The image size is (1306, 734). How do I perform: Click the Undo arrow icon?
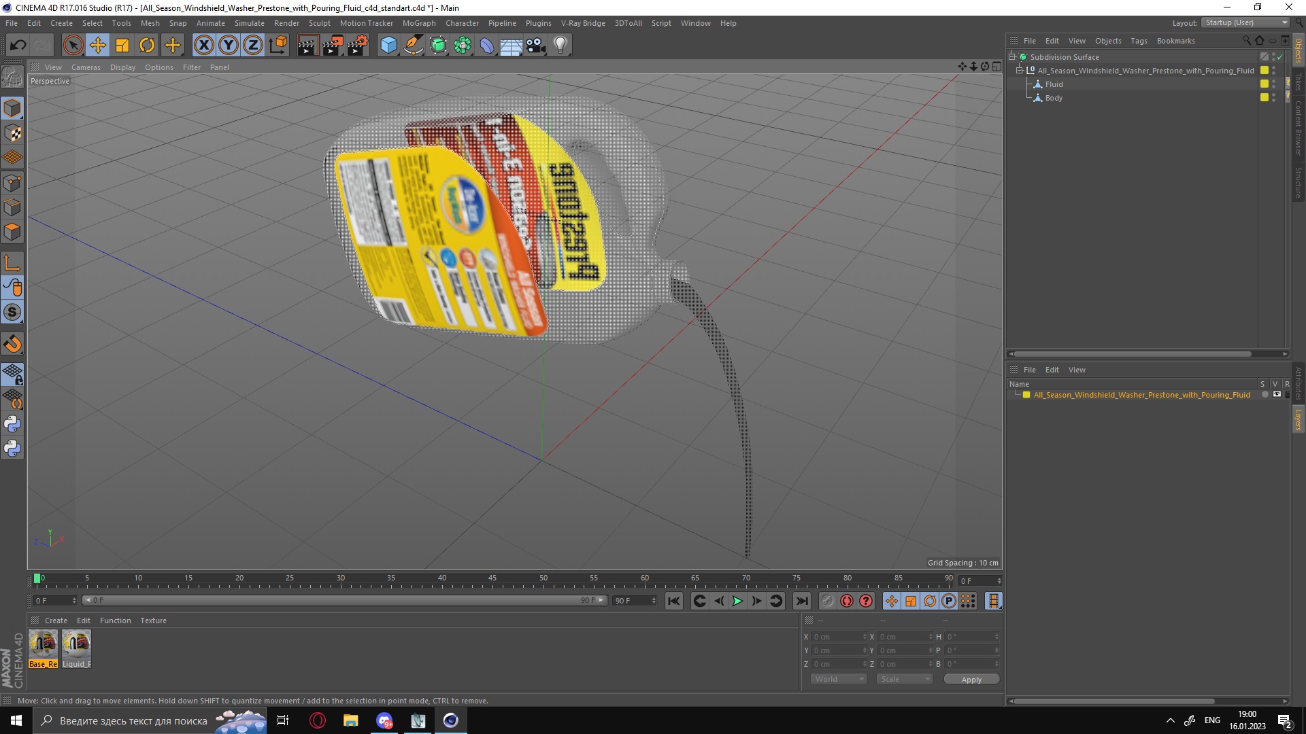18,46
